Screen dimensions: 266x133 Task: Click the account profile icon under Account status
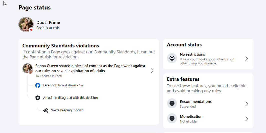pyautogui.click(x=172, y=58)
